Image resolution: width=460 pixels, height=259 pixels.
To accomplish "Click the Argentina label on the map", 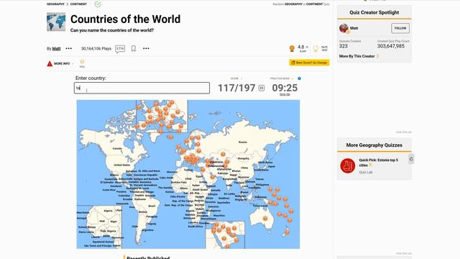I will coord(147,230).
